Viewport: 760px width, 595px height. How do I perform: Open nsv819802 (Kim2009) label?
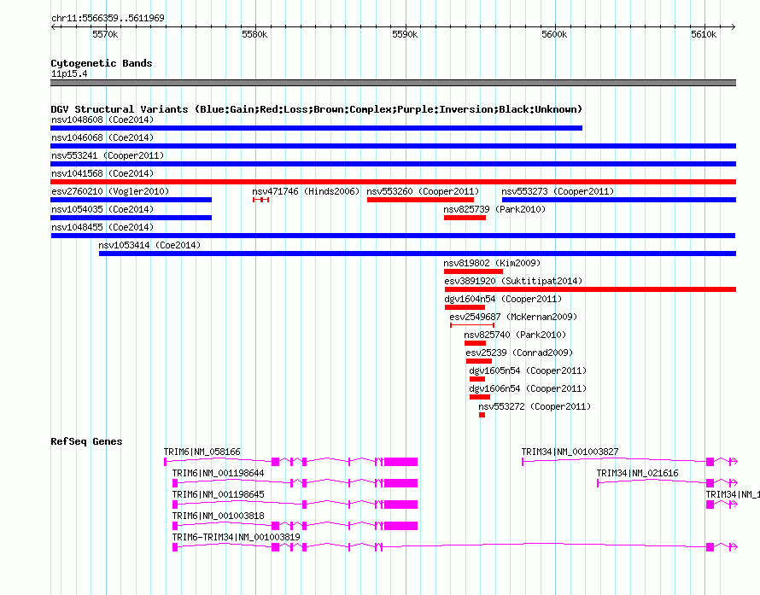coord(492,263)
